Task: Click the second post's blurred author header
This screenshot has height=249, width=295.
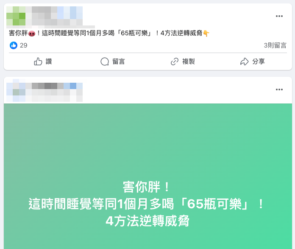Action: [x=45, y=90]
